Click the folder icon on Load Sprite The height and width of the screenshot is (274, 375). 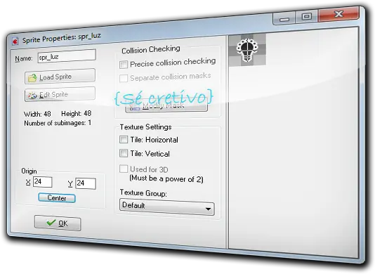click(32, 78)
